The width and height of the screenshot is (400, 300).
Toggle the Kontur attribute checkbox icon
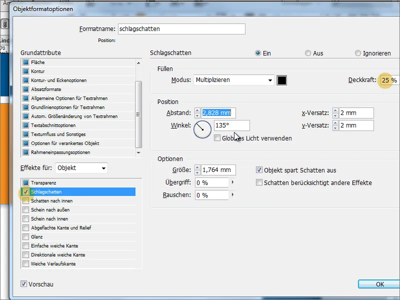[x=26, y=71]
